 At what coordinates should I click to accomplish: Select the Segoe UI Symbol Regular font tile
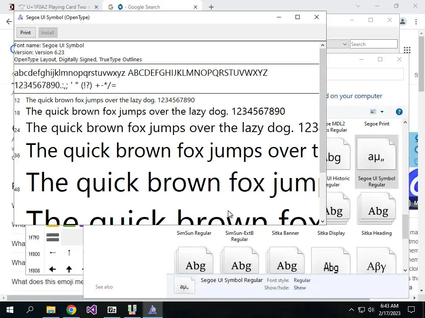pos(376,161)
